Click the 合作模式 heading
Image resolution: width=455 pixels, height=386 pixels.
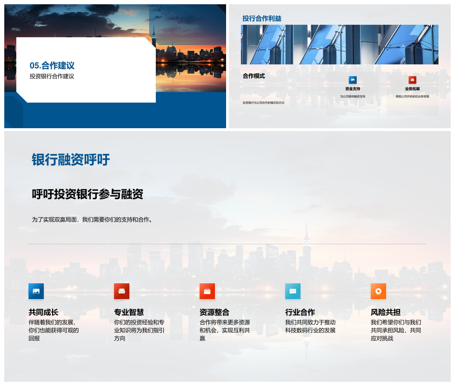coord(254,76)
